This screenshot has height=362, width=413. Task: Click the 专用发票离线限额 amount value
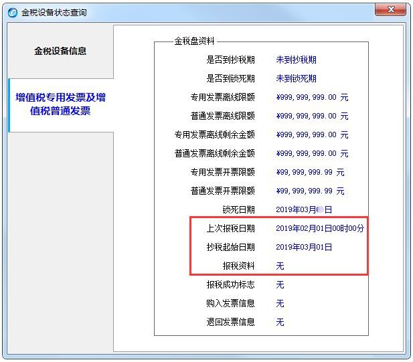click(312, 98)
